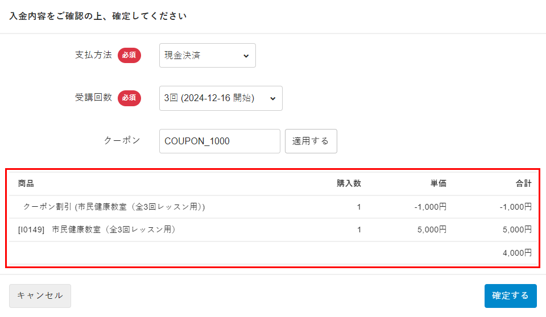Image resolution: width=546 pixels, height=317 pixels.
Task: Open the 支払方法 payment method dropdown
Action: point(207,56)
